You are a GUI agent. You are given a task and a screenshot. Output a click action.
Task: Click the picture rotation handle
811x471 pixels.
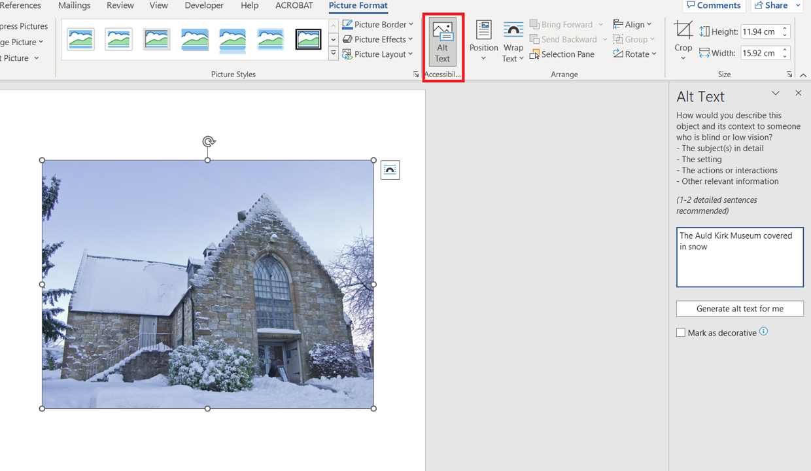pos(208,142)
